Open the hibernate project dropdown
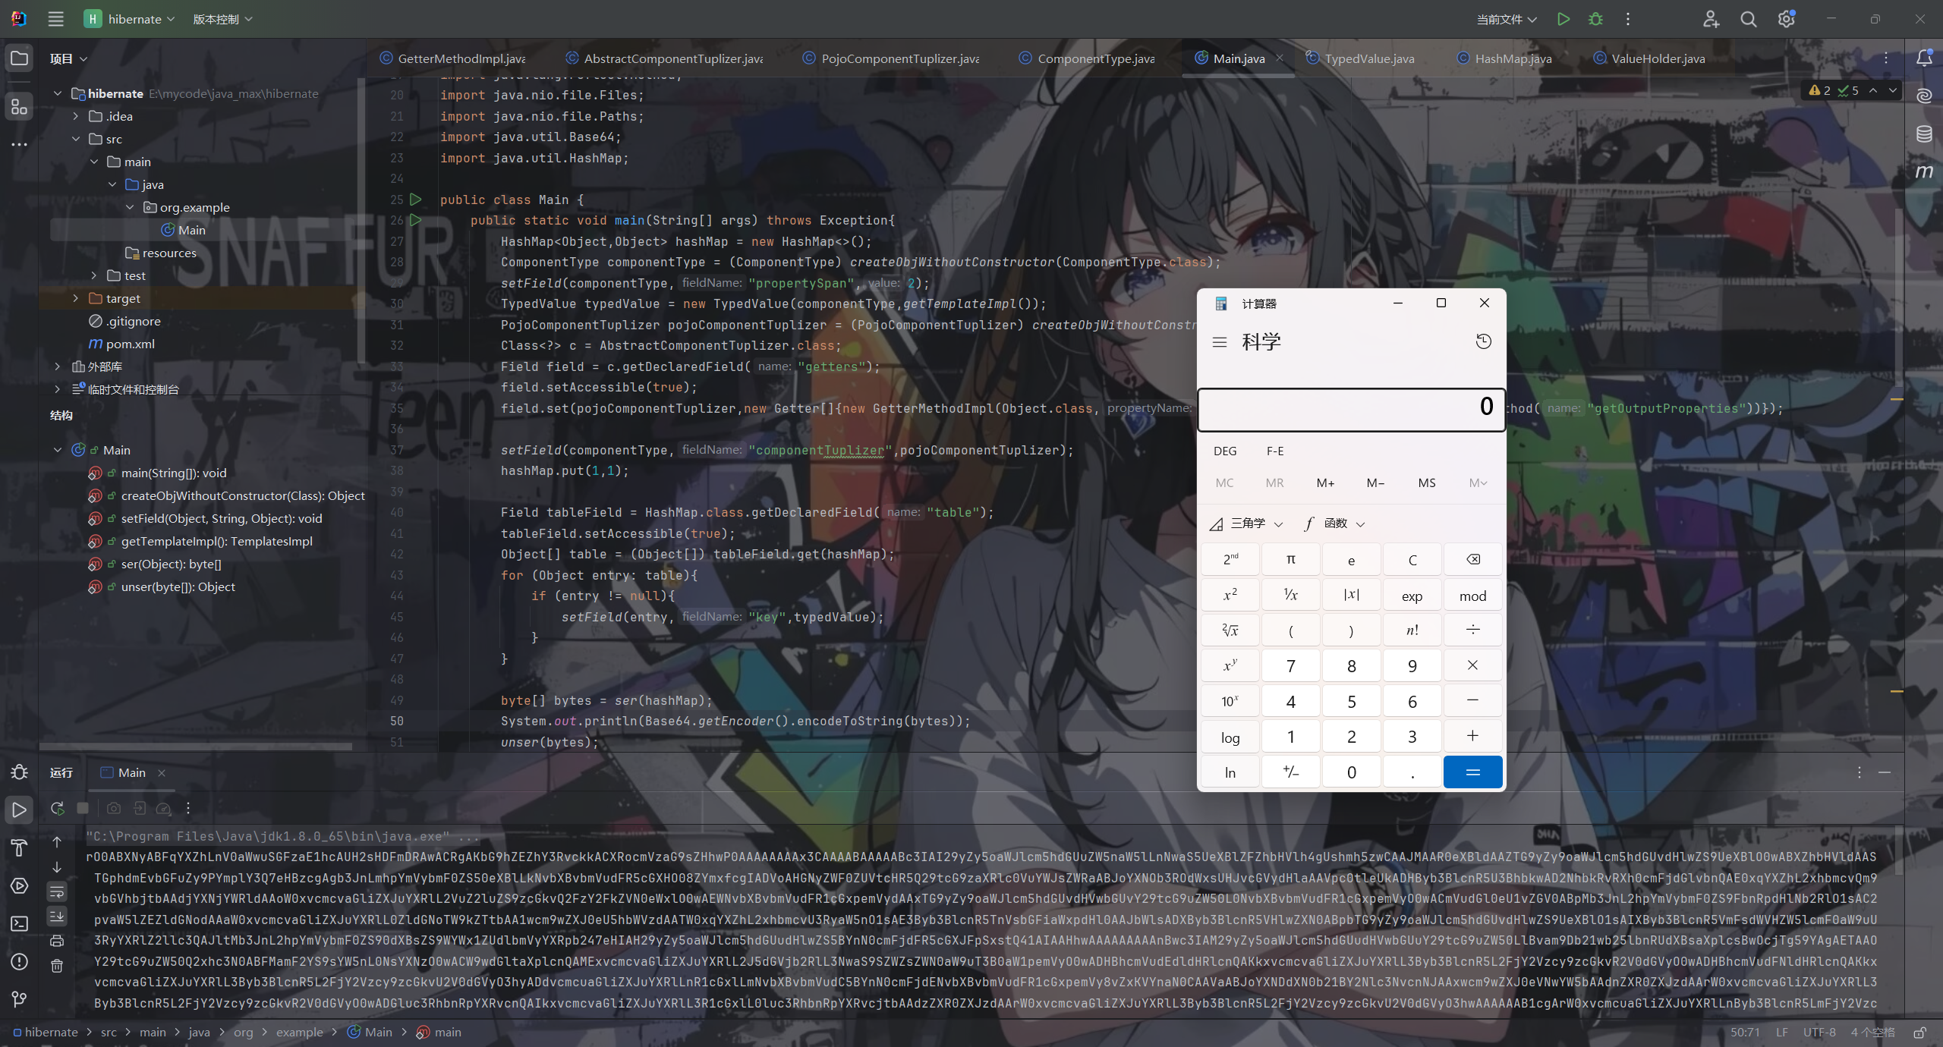 click(130, 19)
